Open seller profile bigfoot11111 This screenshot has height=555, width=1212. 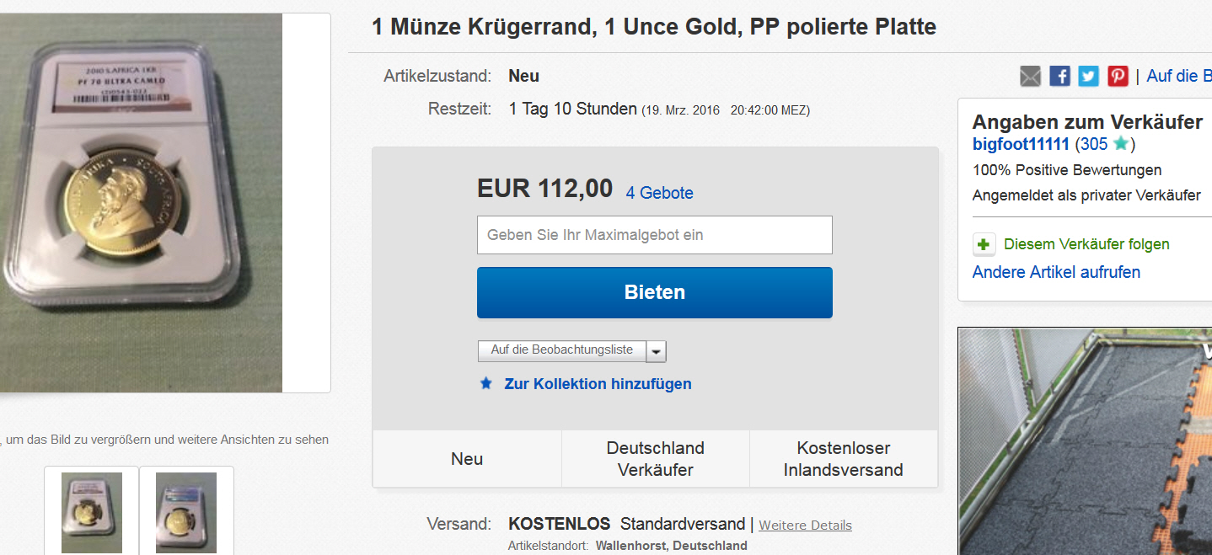pos(1021,144)
